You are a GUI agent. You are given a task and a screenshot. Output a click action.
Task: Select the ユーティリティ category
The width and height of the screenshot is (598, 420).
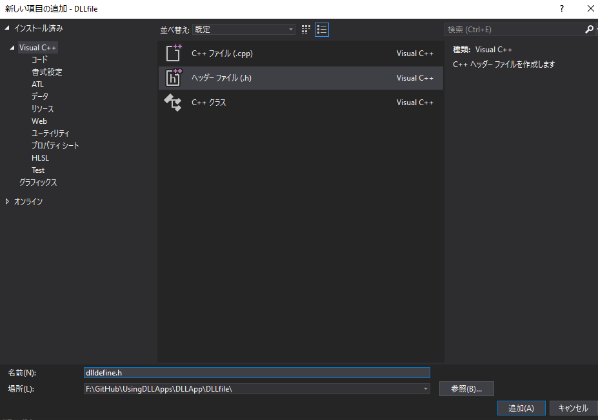50,133
